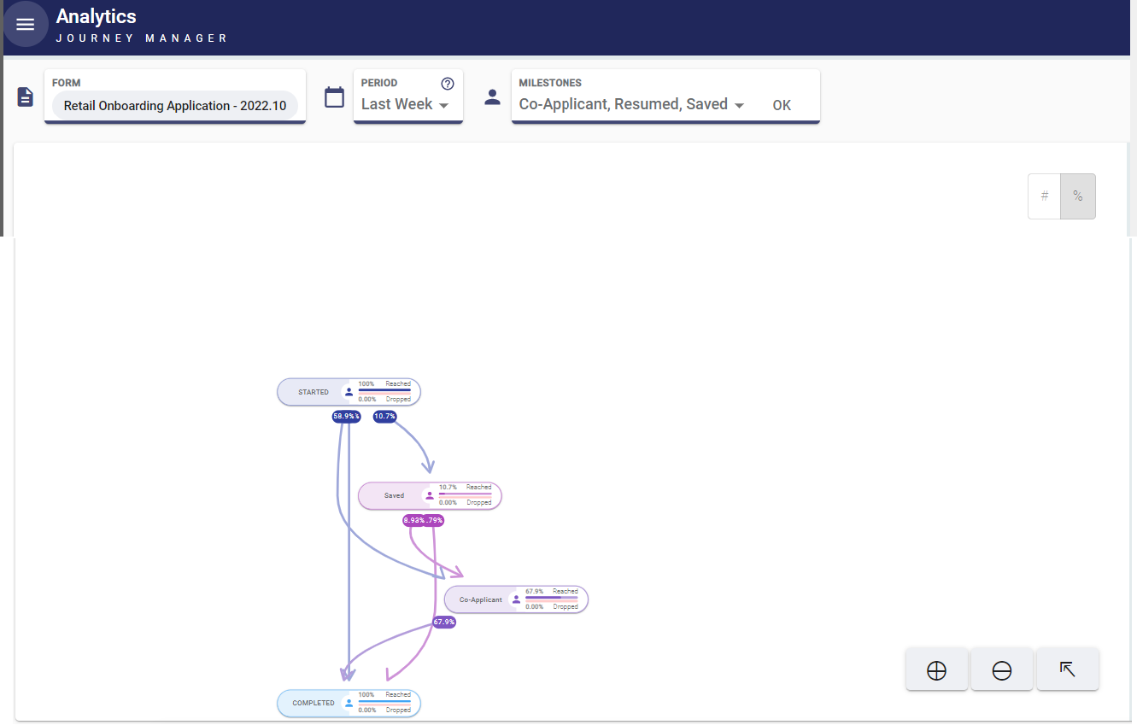The image size is (1137, 725).
Task: Switch display to count (#) mode
Action: 1044,196
